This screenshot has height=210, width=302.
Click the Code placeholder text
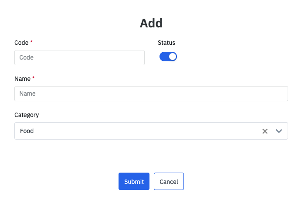click(27, 57)
